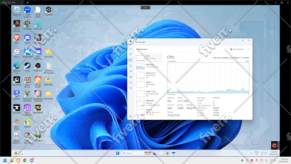
Task: Select Disk 2 (D:) removable entry
Action: point(149,94)
